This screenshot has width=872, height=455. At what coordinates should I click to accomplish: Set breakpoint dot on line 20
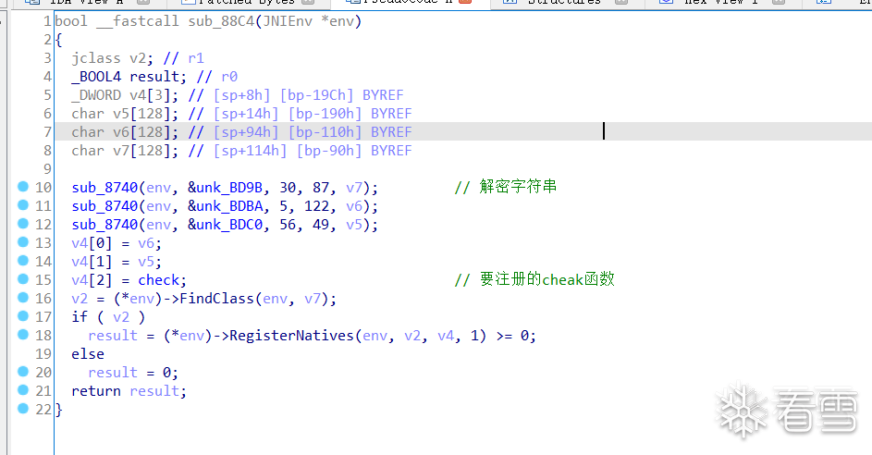click(x=23, y=371)
